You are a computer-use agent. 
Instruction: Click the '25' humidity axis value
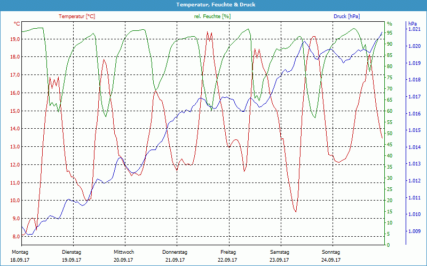point(390,189)
